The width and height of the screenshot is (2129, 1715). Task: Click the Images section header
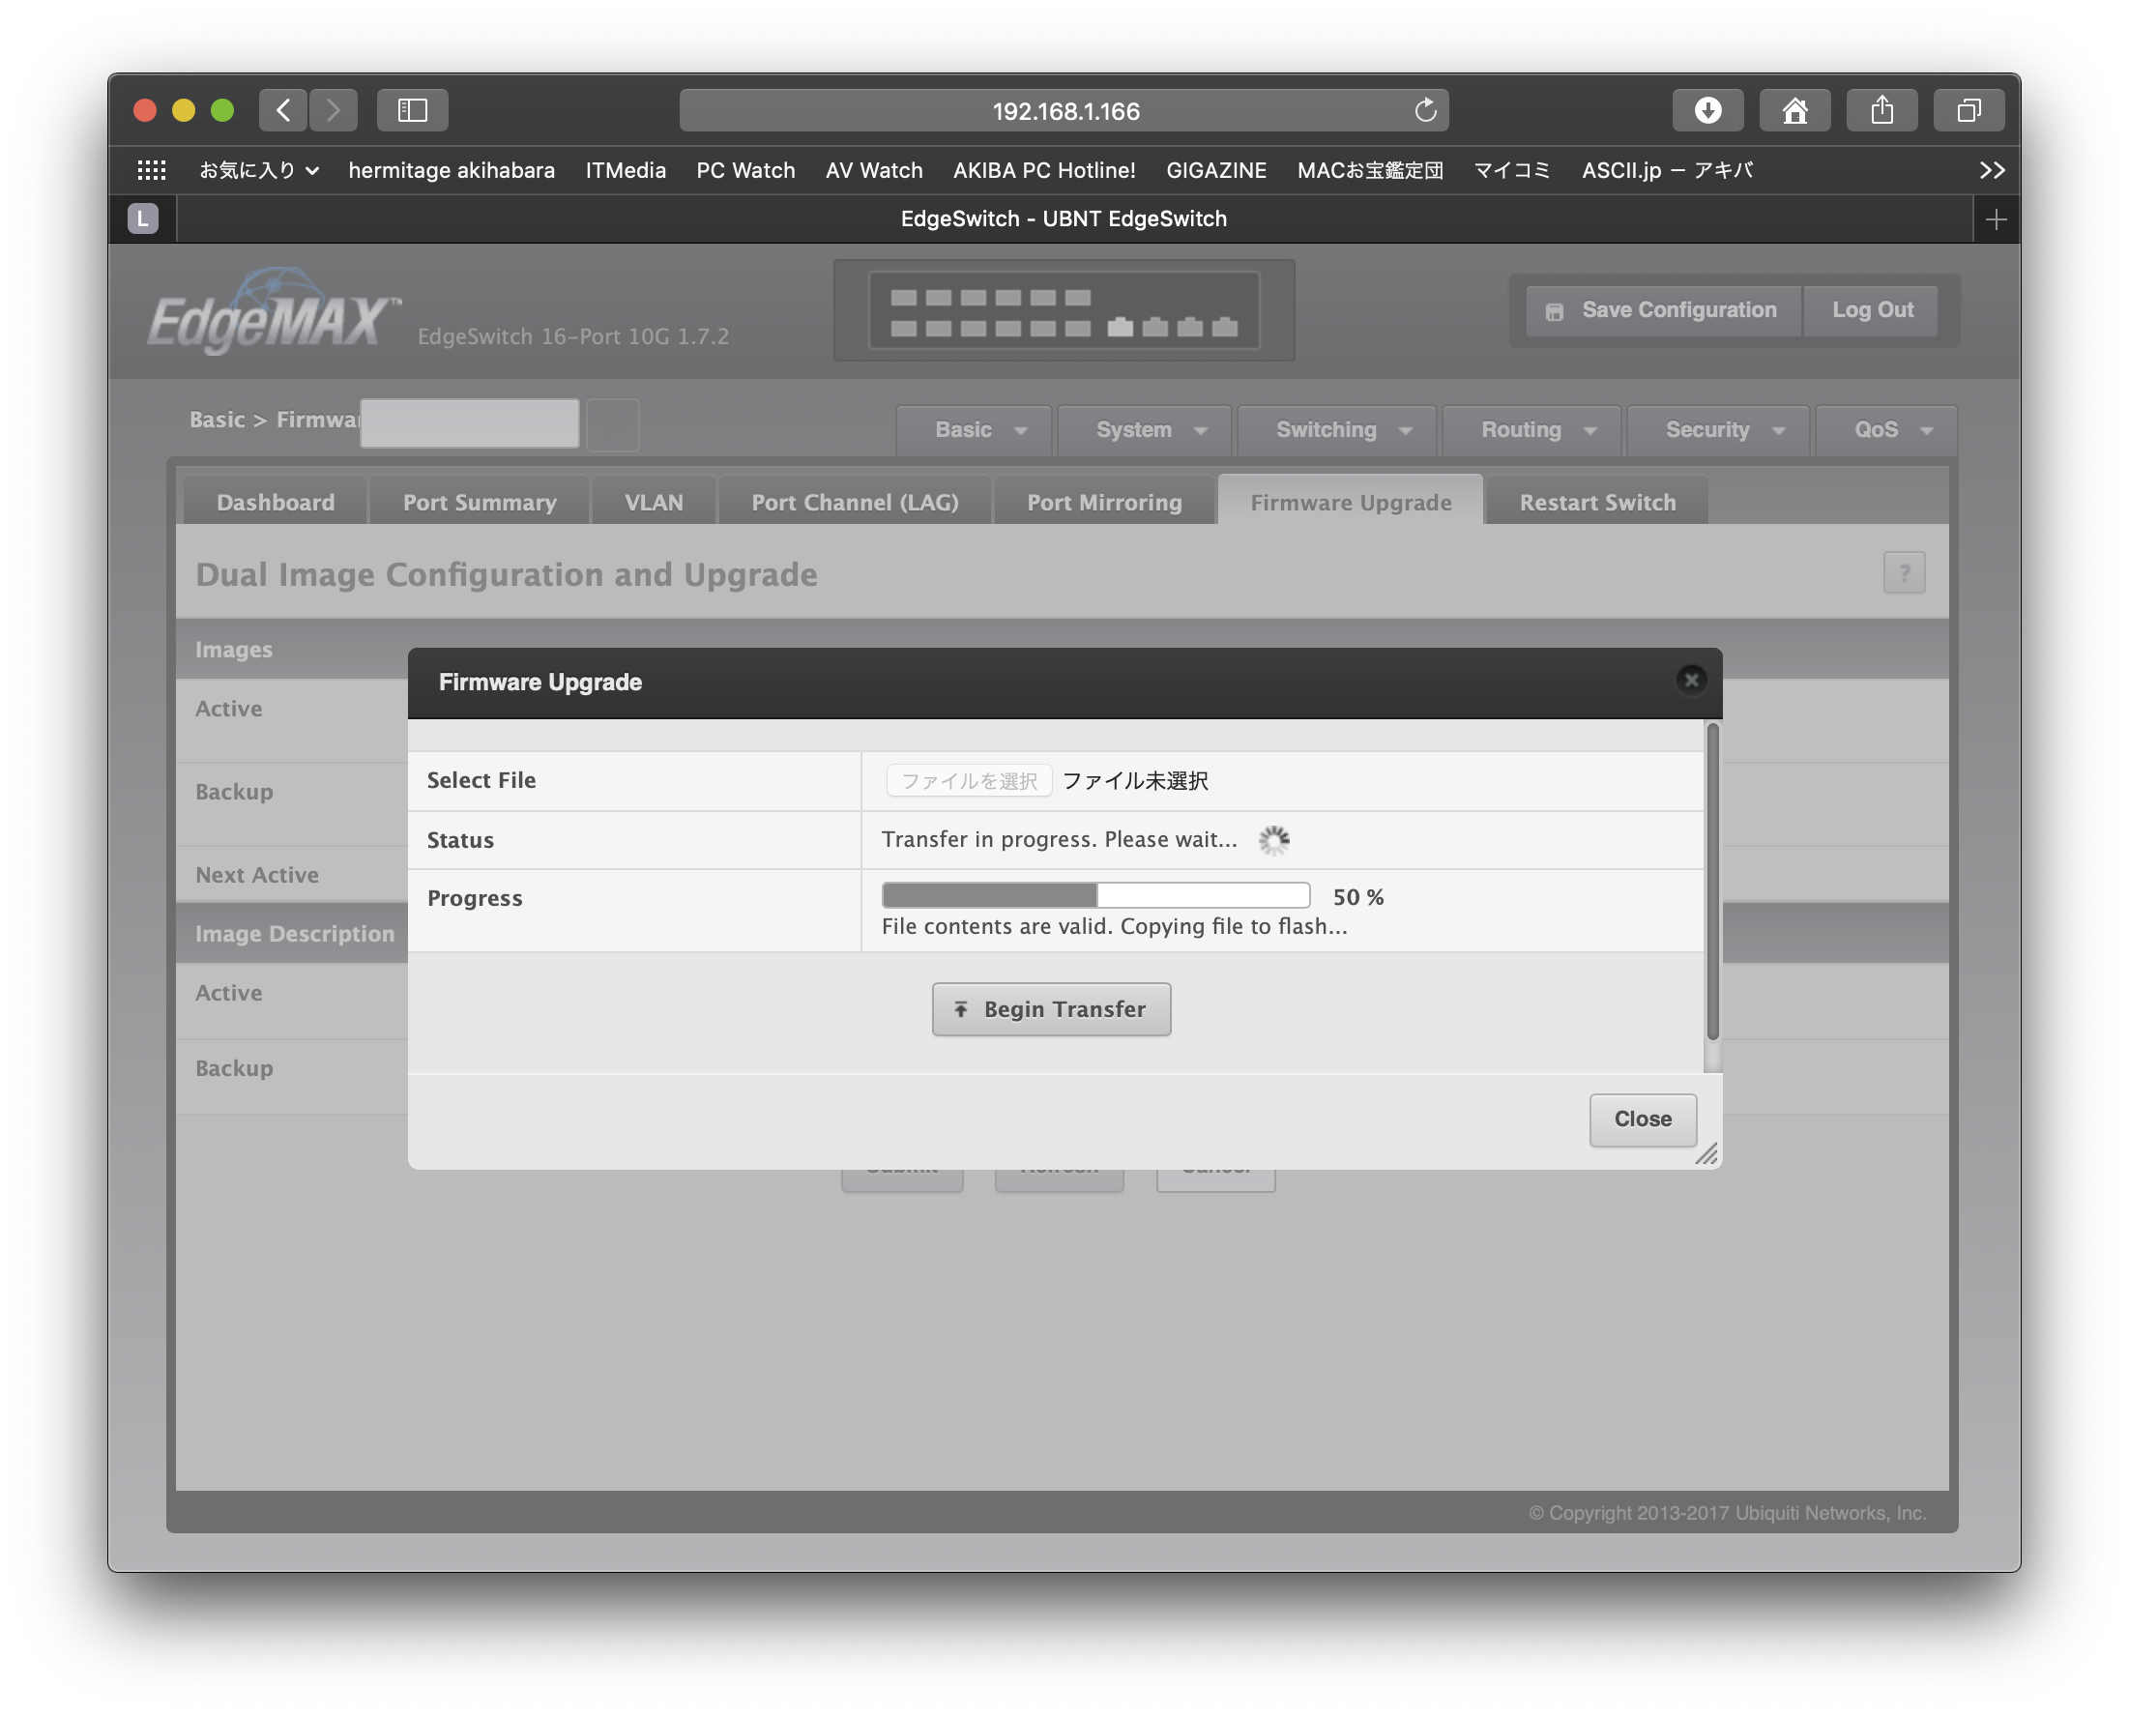233,650
